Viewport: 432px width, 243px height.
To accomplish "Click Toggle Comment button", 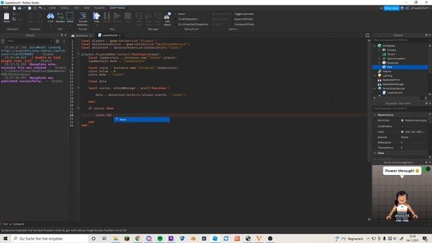I will tap(244, 13).
